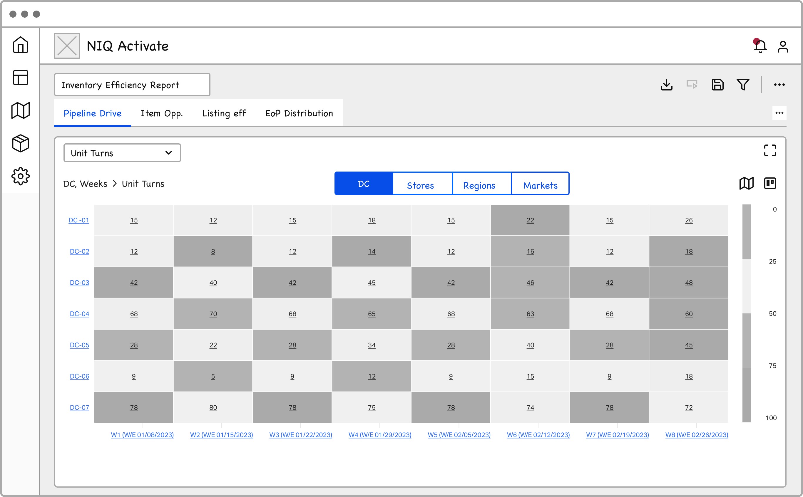
Task: Open the three-dots menu in report toolbar
Action: click(x=779, y=85)
